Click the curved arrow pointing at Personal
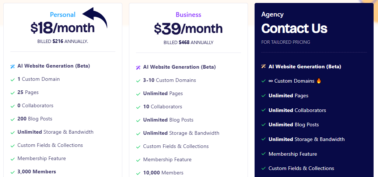 tap(95, 18)
